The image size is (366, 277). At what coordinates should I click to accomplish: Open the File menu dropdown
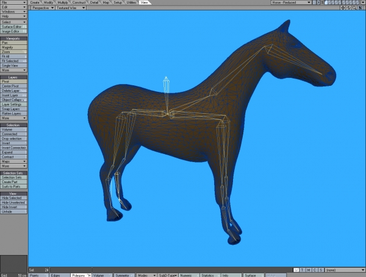coord(13,2)
